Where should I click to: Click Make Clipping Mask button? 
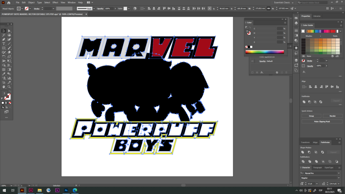click(x=322, y=121)
